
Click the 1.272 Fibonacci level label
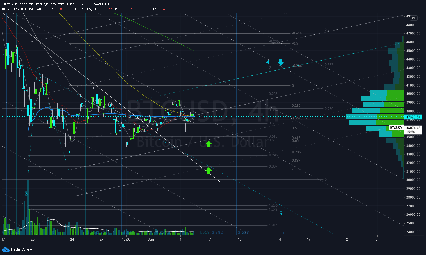[273, 209]
